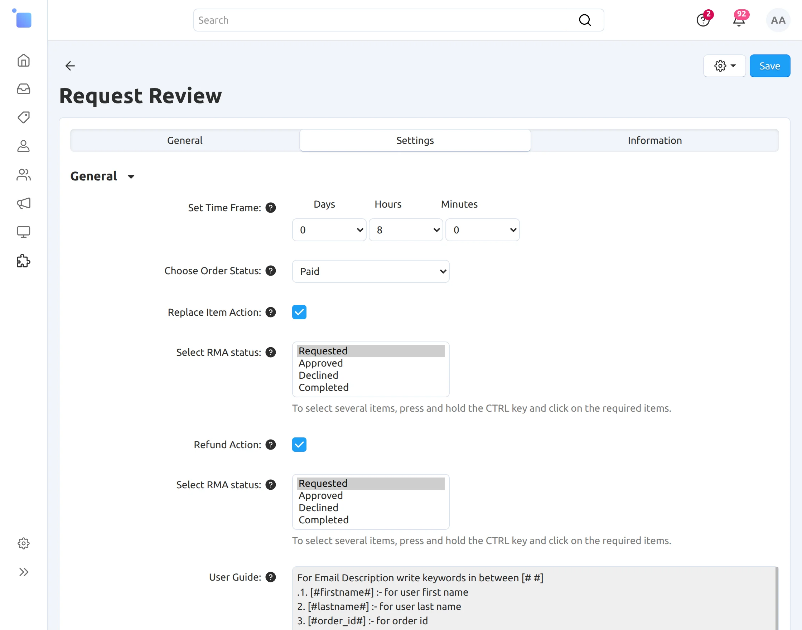Open the inbox orders icon in sidebar

click(x=24, y=89)
